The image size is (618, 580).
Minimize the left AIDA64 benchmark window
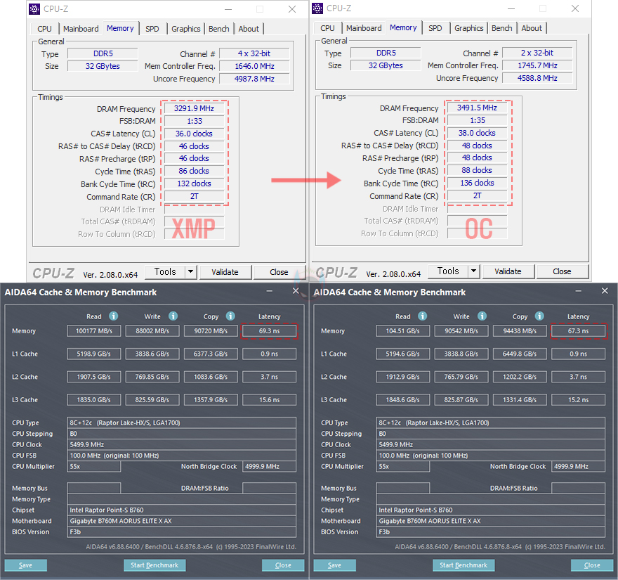(x=269, y=291)
